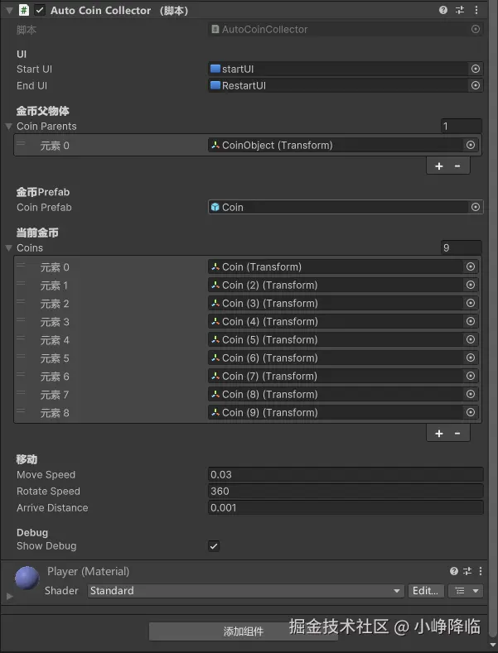Select the Coin (3) (Transform) element row
The image size is (498, 653).
[x=335, y=304]
